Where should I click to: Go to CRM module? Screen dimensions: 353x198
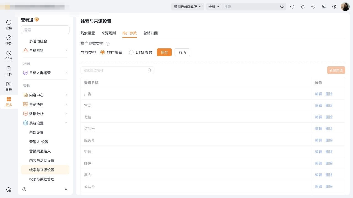point(9,55)
